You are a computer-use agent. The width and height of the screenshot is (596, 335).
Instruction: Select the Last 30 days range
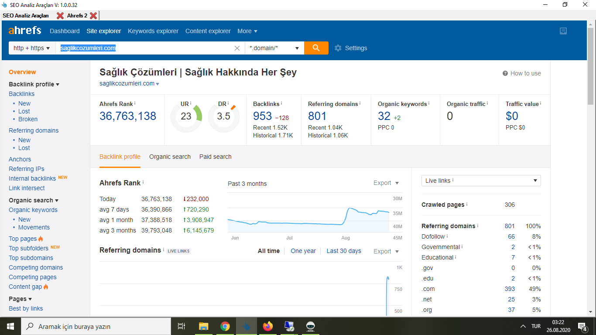pos(344,251)
